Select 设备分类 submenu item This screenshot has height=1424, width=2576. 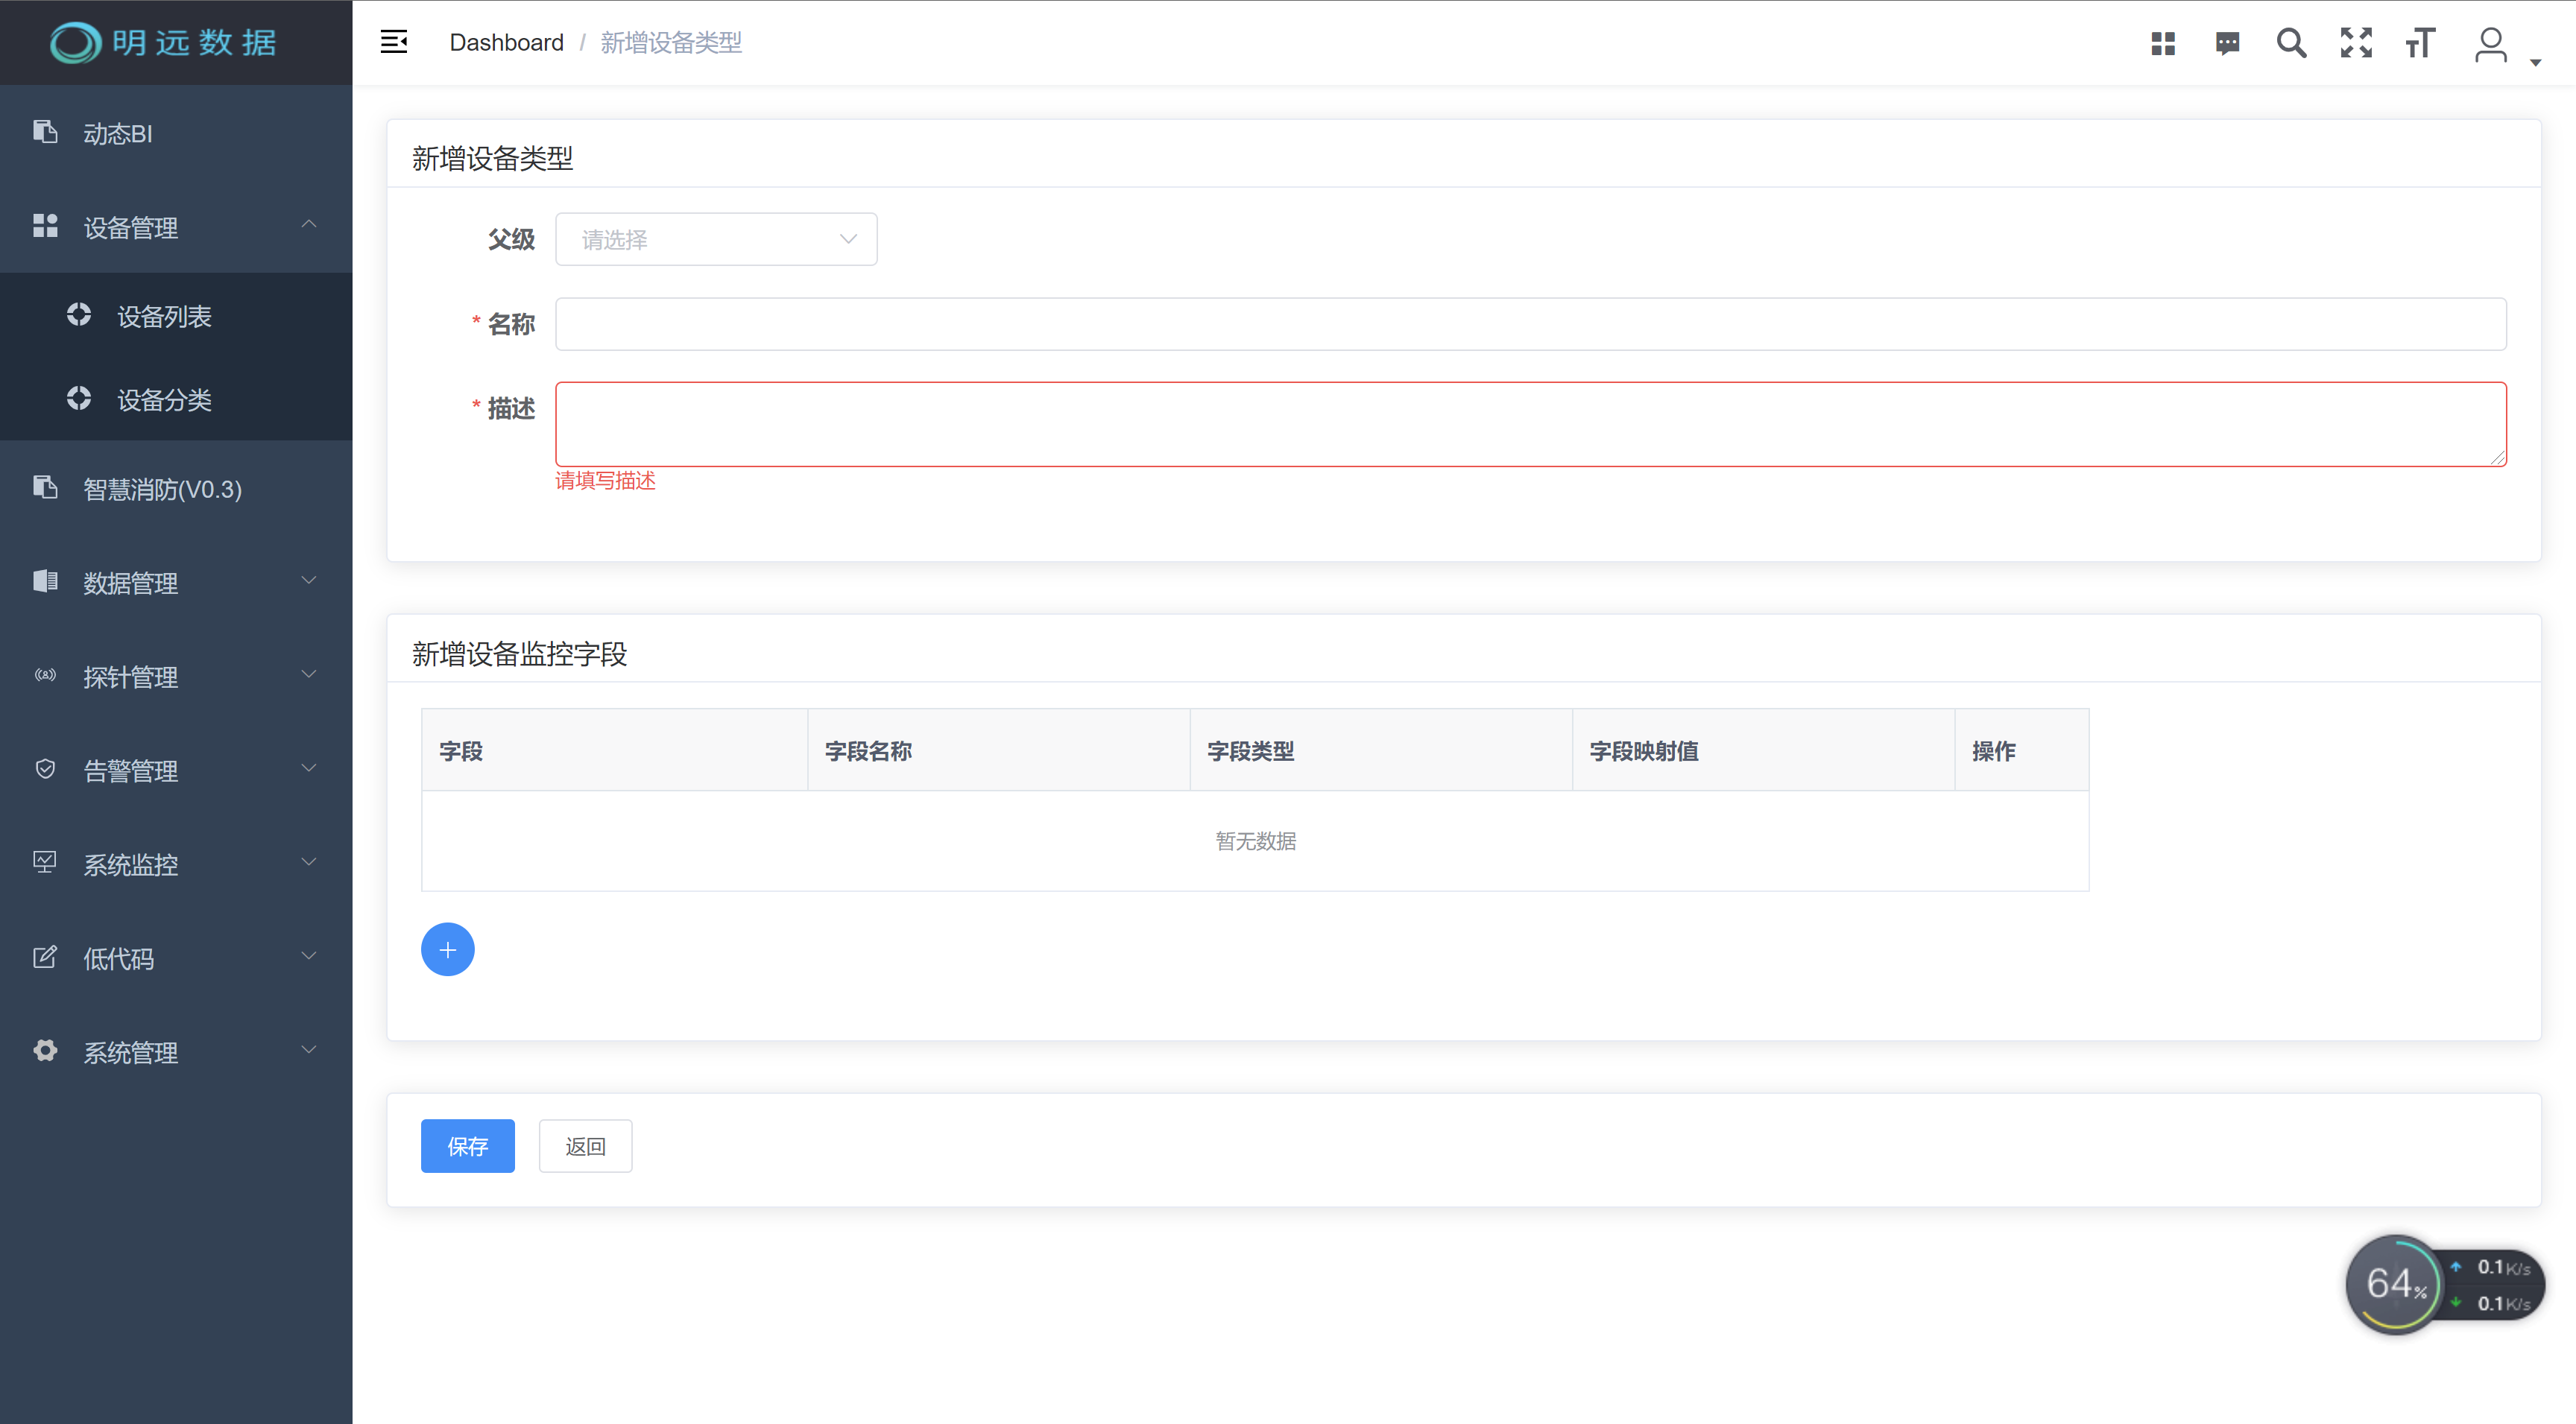point(176,400)
